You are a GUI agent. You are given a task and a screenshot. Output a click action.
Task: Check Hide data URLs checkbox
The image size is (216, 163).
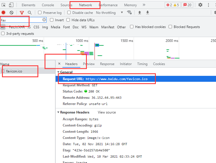coord(68,20)
